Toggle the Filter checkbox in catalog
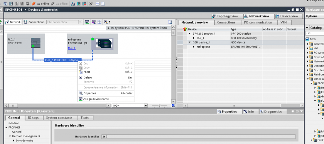324x144 pixels. 307,39
